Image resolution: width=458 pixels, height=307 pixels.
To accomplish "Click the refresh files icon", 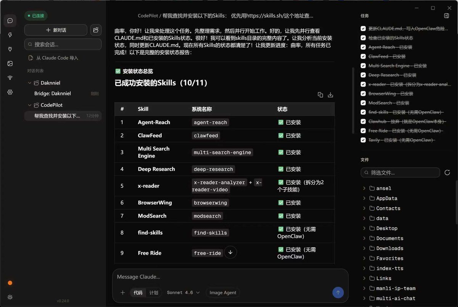I will [447, 173].
